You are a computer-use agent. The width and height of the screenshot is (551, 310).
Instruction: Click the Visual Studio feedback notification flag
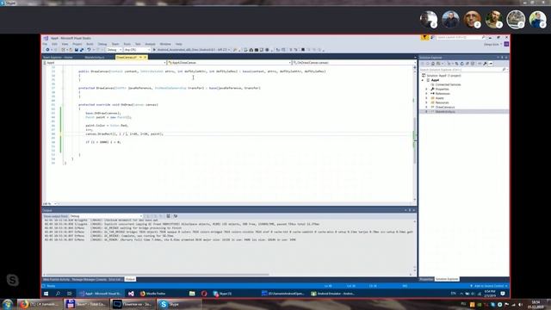point(424,37)
